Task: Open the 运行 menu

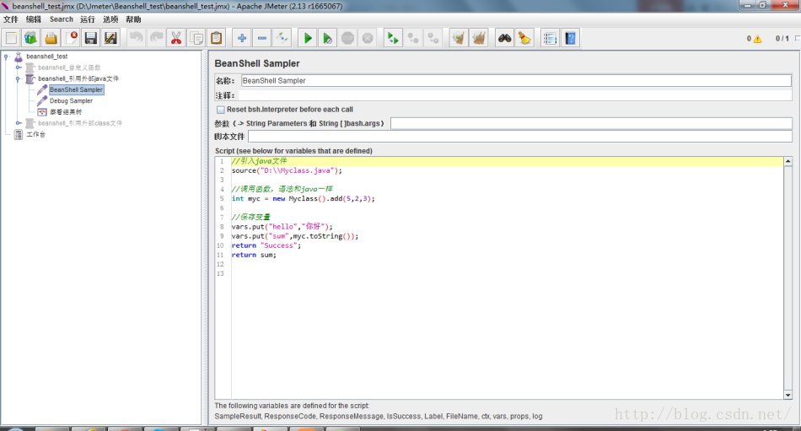Action: coord(88,19)
